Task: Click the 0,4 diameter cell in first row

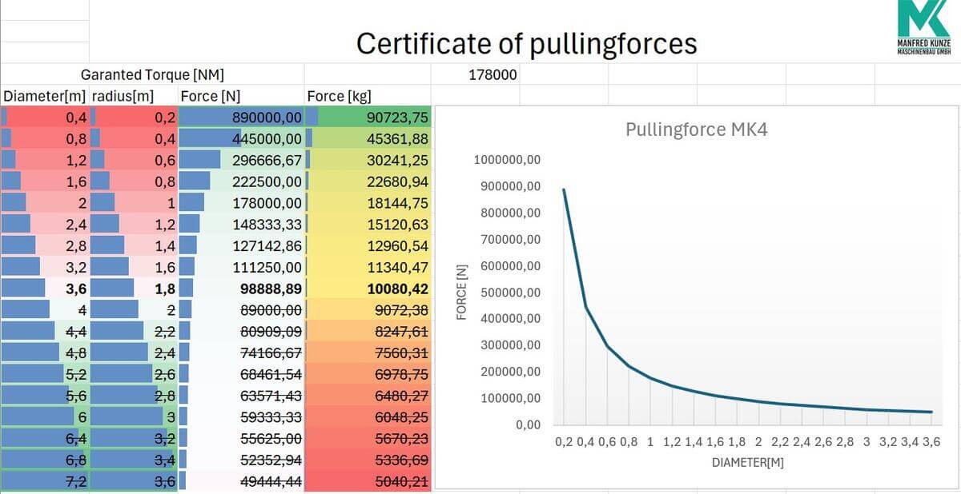Action: pos(45,118)
